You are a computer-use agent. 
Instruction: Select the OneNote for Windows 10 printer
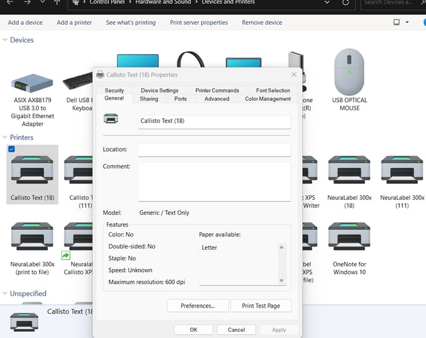pyautogui.click(x=349, y=237)
